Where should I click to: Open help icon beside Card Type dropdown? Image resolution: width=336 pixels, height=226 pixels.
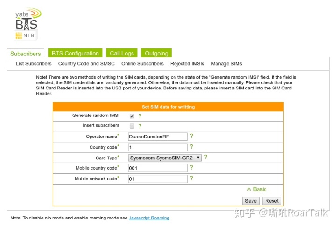point(206,157)
